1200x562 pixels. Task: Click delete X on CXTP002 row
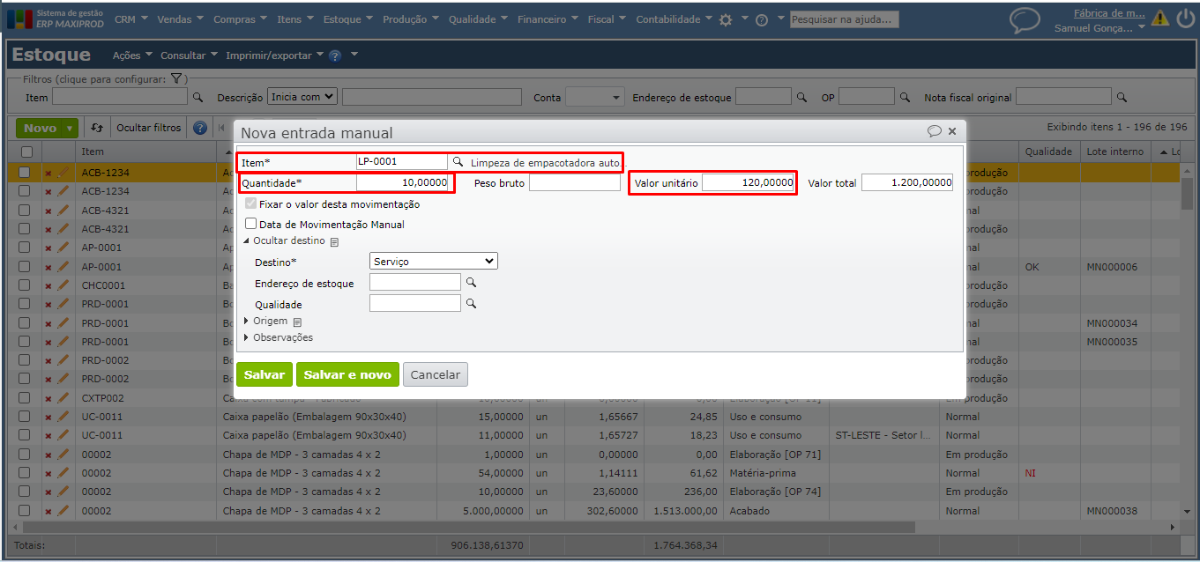click(48, 398)
